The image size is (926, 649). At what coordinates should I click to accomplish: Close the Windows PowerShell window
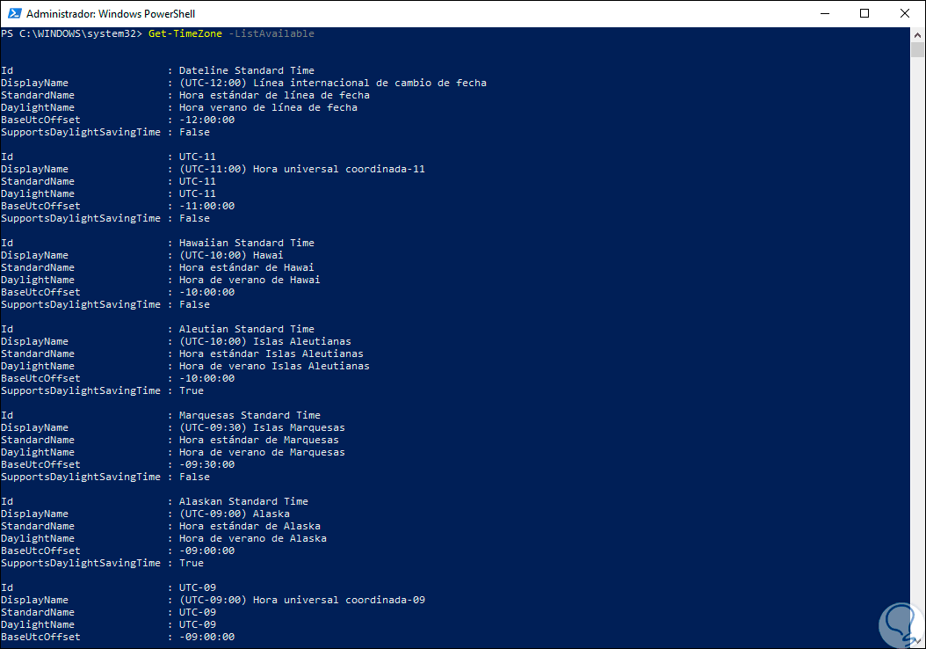905,13
